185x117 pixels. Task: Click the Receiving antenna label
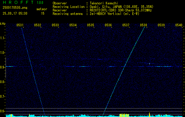(68, 14)
